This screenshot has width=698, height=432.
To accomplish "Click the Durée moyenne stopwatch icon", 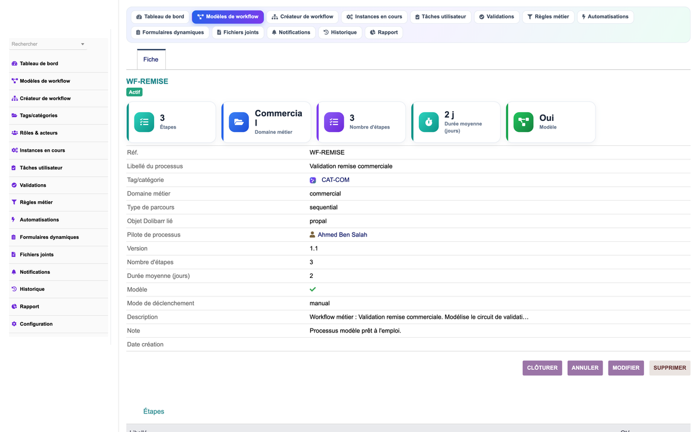I will [x=429, y=122].
